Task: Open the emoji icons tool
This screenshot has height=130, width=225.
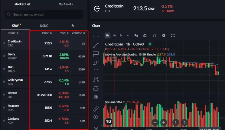Action: coord(96,97)
